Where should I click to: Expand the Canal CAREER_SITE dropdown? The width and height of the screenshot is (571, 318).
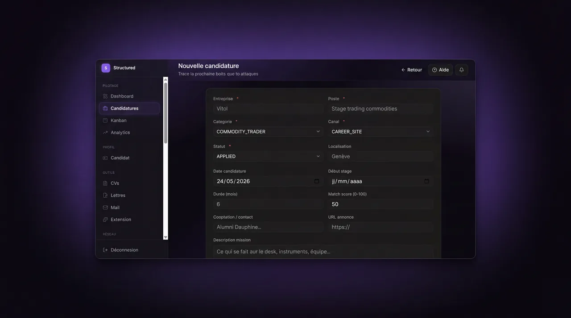tap(381, 131)
